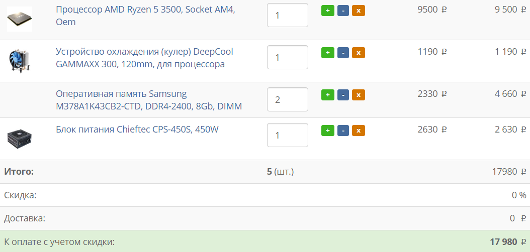Click the К оплате с учетом скидки label
Image resolution: width=530 pixels, height=252 pixels.
coord(59,242)
